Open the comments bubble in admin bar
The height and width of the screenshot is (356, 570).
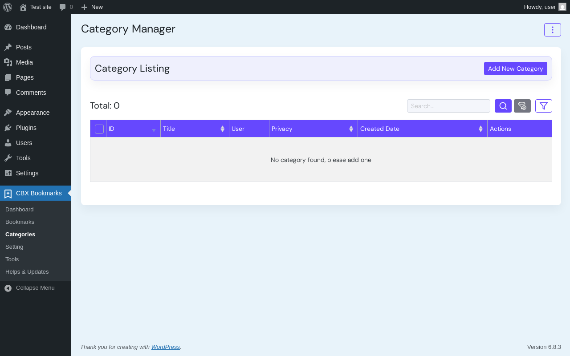click(66, 7)
